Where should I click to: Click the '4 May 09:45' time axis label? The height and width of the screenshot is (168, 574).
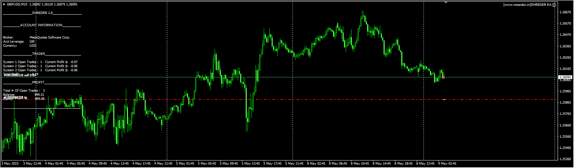point(98,164)
